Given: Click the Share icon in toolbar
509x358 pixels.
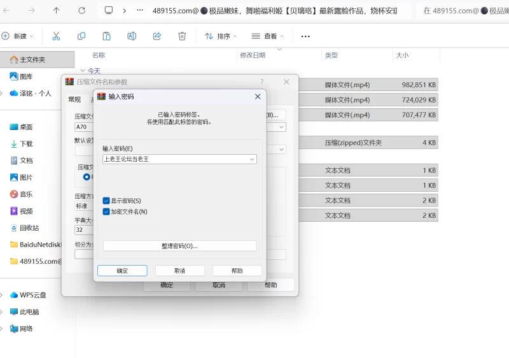Looking at the screenshot, I should (x=157, y=36).
